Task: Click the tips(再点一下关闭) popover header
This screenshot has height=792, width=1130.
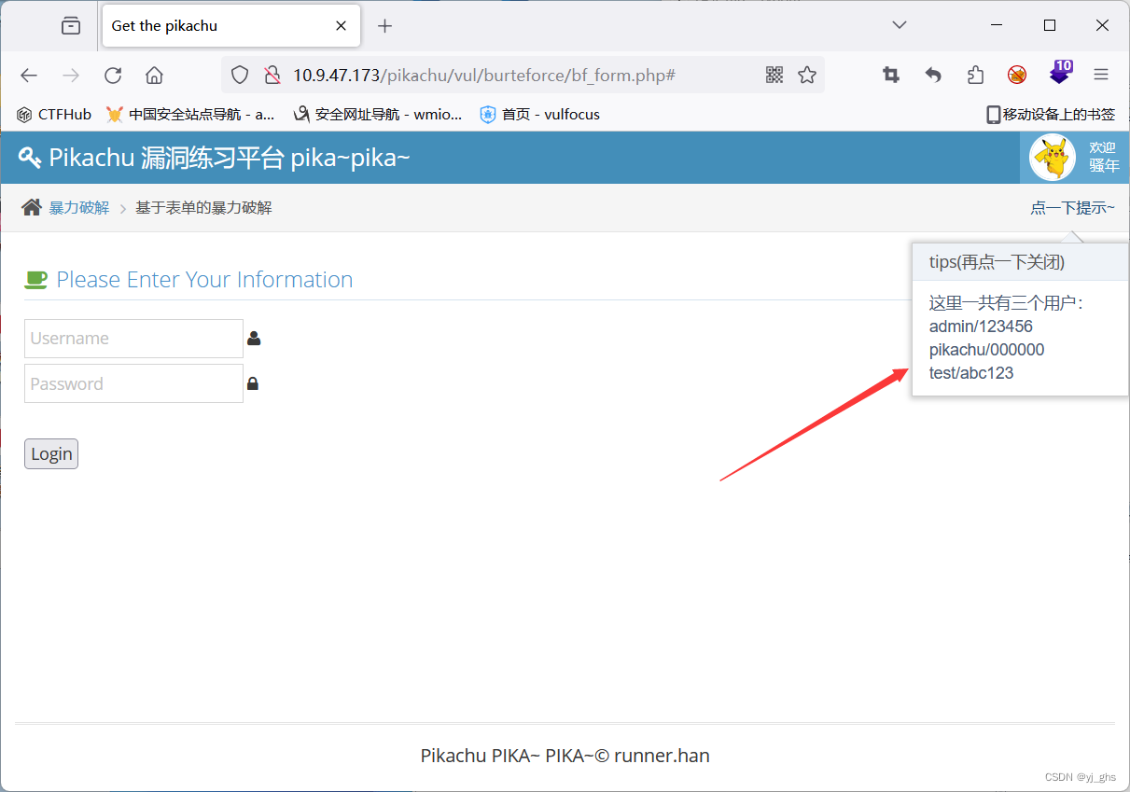Action: point(1020,262)
